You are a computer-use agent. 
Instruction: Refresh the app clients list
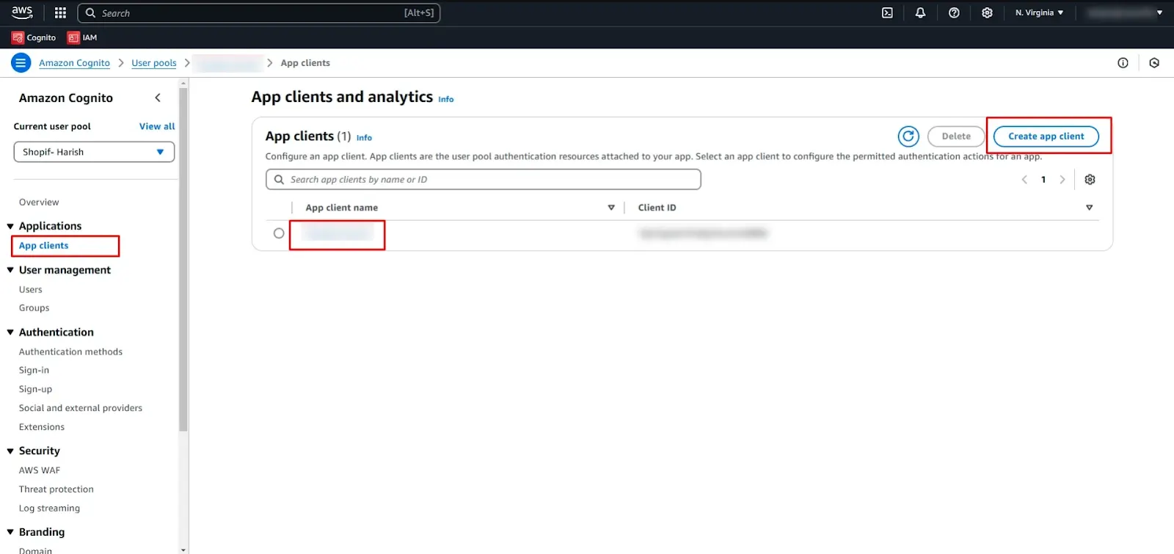tap(908, 136)
